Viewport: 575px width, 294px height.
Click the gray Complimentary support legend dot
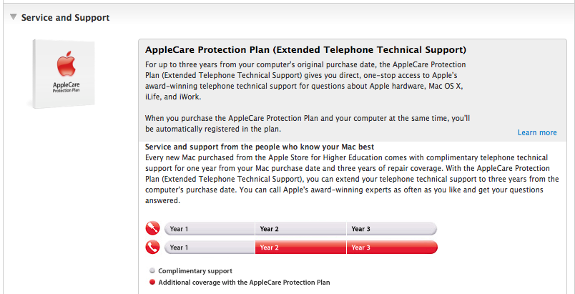pos(152,271)
